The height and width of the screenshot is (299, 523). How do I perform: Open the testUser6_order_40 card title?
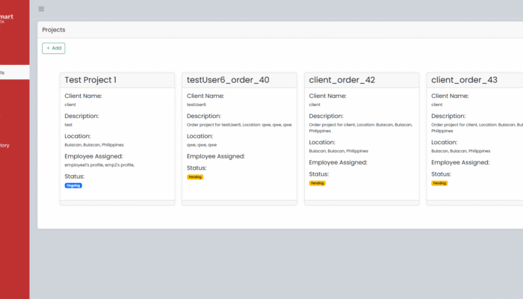[228, 80]
